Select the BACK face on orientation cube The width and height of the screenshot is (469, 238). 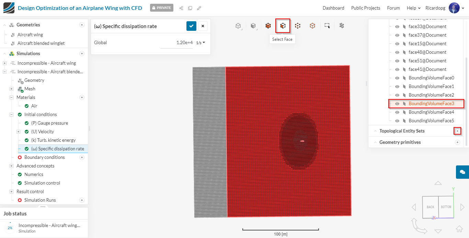pyautogui.click(x=431, y=207)
